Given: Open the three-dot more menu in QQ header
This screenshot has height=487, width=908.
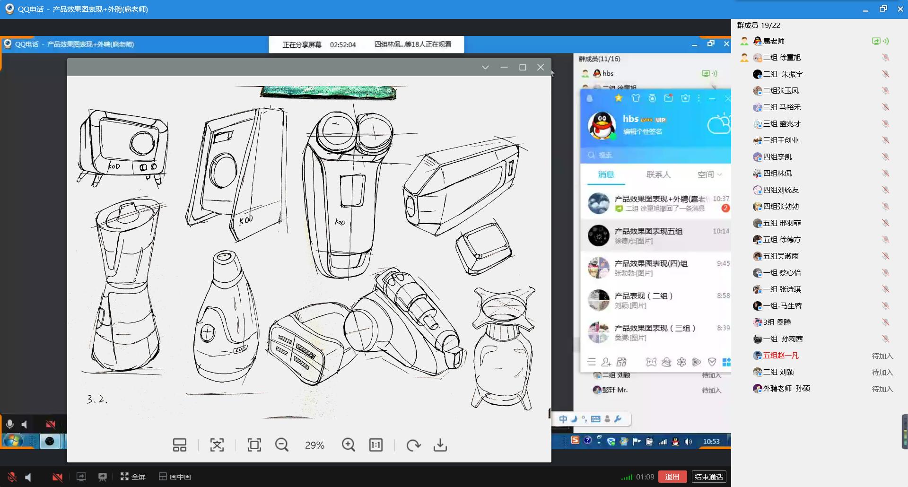Looking at the screenshot, I should coord(698,98).
